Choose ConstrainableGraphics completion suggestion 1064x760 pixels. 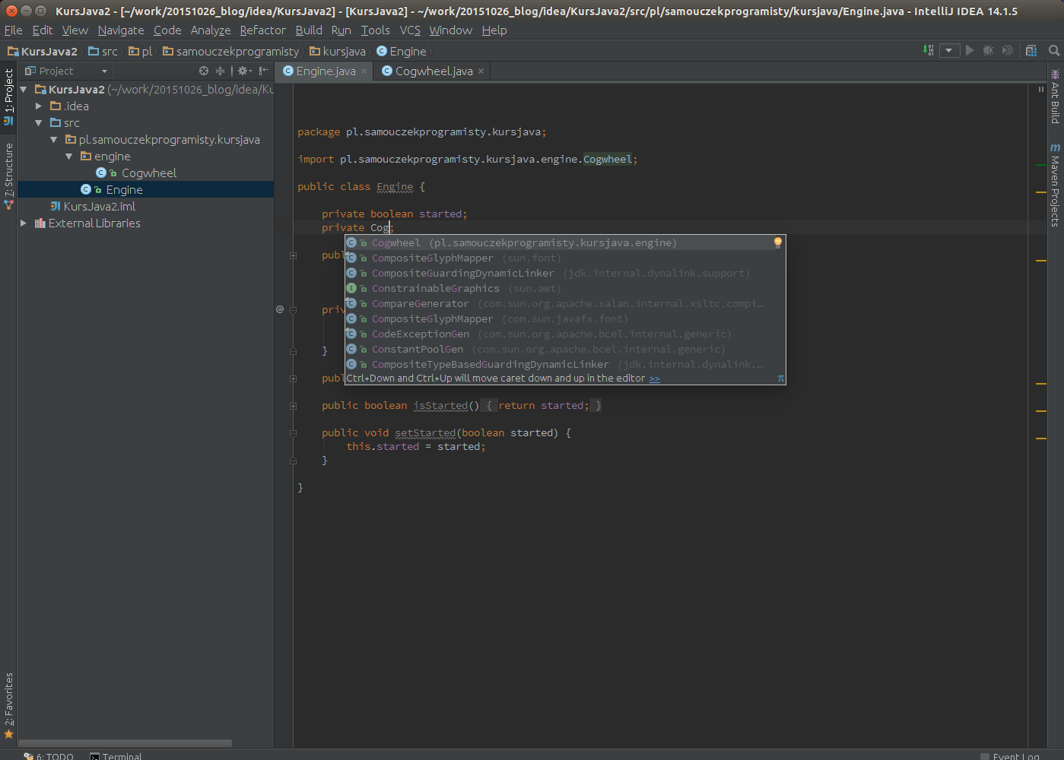(565, 289)
